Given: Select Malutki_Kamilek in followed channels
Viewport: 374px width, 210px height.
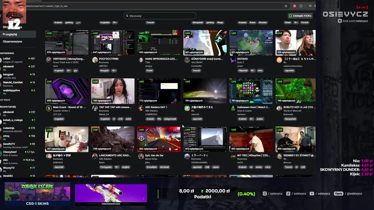Looking at the screenshot, I should [x=18, y=84].
